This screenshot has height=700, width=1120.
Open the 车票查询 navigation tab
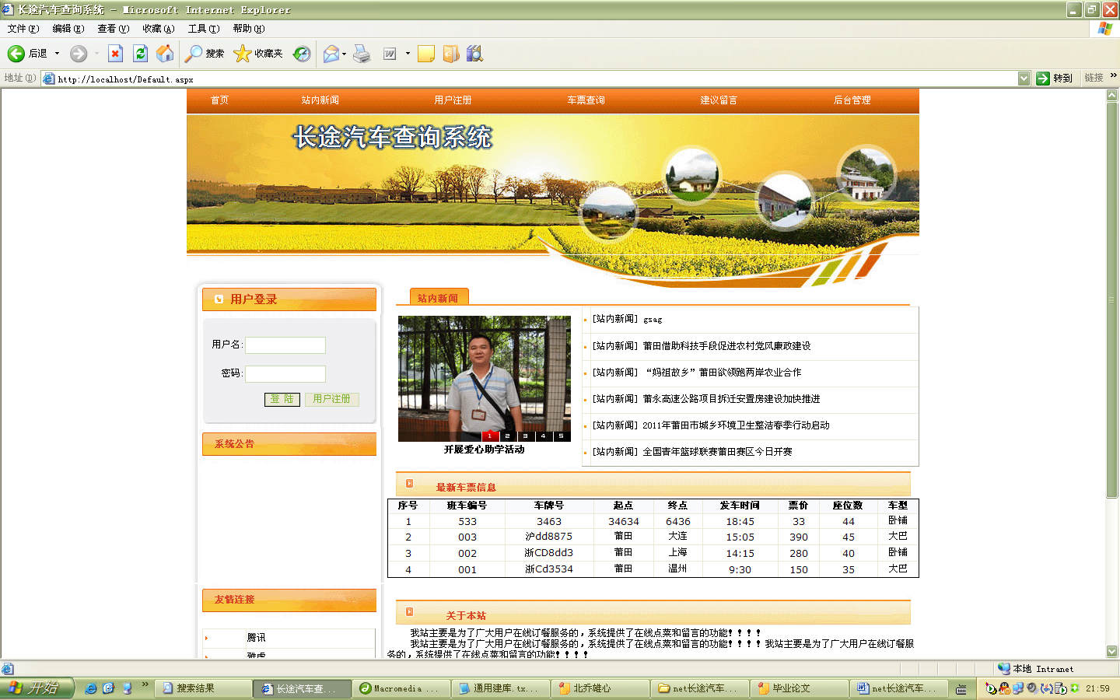pos(586,100)
